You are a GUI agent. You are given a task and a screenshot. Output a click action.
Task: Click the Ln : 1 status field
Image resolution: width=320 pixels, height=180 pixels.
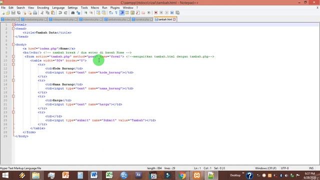(x=197, y=168)
